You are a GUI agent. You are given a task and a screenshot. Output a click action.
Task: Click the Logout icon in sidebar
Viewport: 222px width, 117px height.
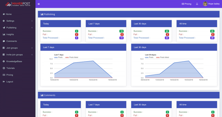pyautogui.click(x=4, y=82)
